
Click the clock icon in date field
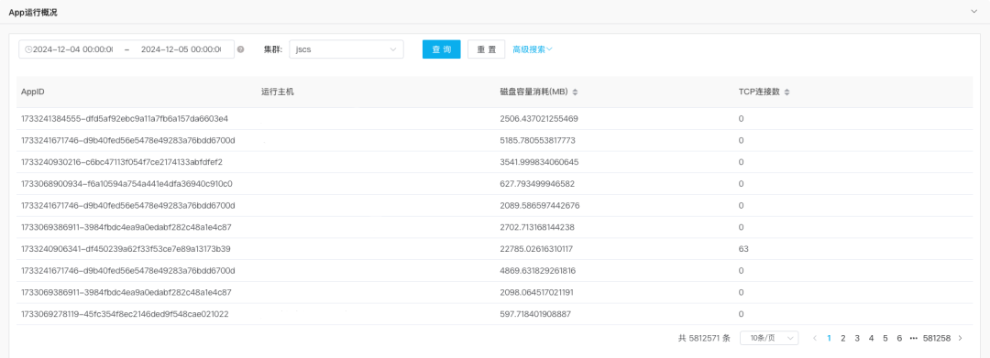click(x=28, y=49)
